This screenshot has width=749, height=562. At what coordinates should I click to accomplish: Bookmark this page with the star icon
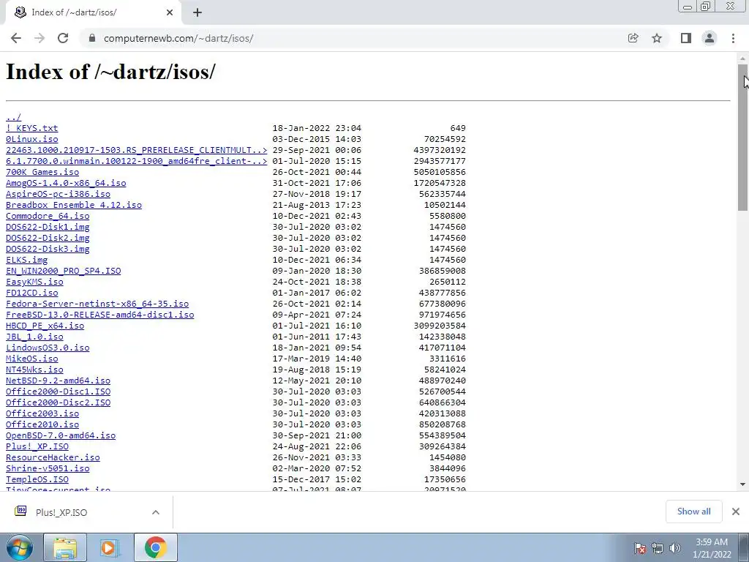click(x=657, y=38)
